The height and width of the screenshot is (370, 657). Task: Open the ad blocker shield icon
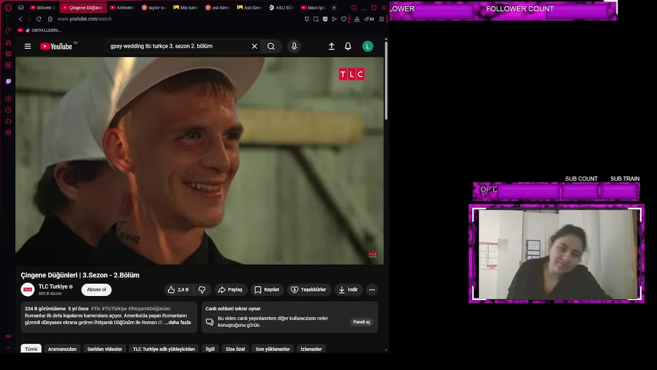(325, 19)
